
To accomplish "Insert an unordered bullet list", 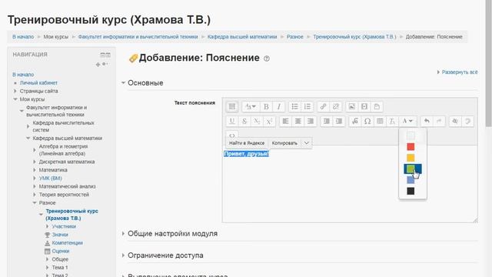I will coord(294,107).
